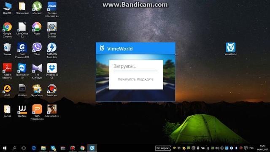Launch the Picasa desktop shortcut
The image size is (270, 152).
tap(37, 29)
